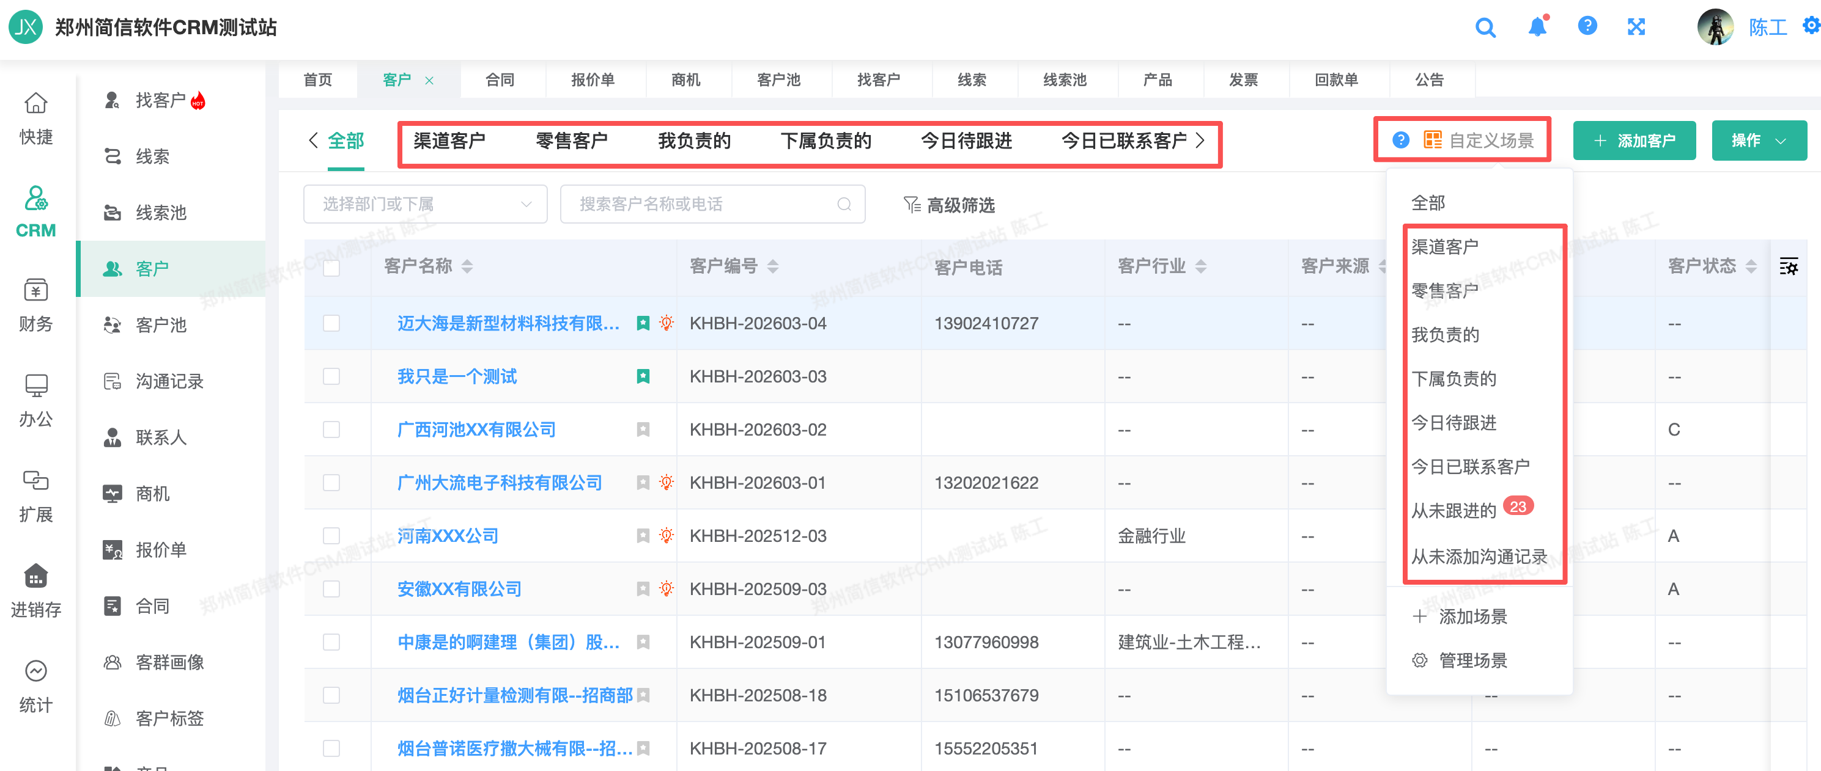
Task: Open 沟通记录 in side menu
Action: coord(171,381)
